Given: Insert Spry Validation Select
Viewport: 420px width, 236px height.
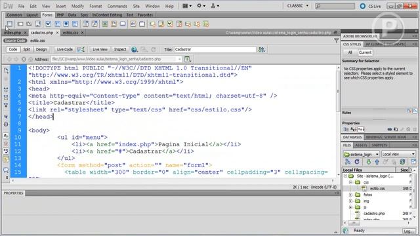Looking at the screenshot, I should click(x=179, y=24).
